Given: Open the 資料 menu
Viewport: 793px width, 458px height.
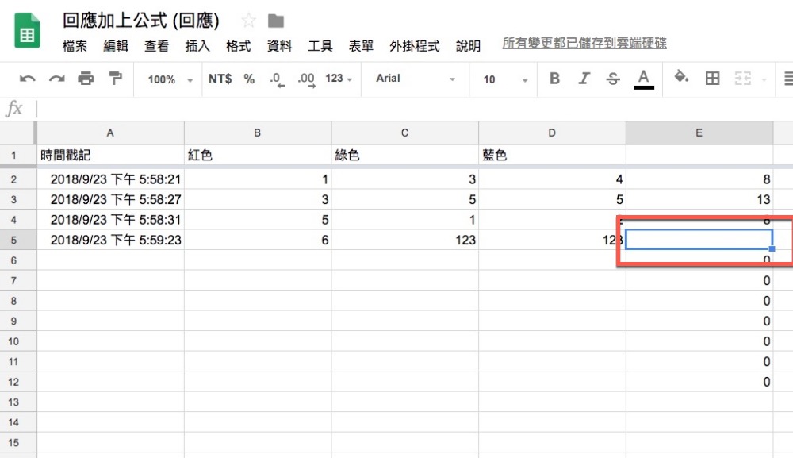Looking at the screenshot, I should click(x=280, y=46).
